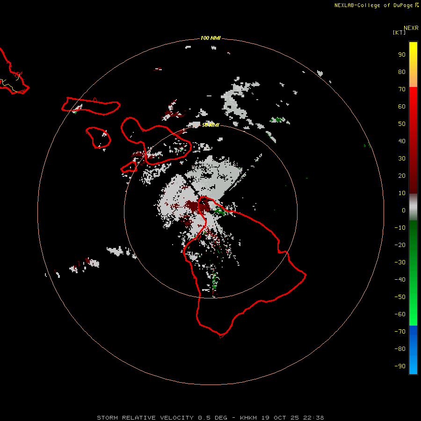Click the 'NEXR' label above the color scale

coord(411,28)
